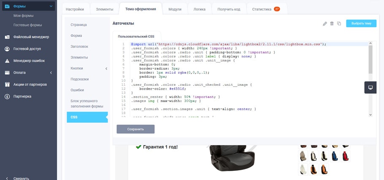This screenshot has height=180, width=384.
Task: Open Партнерка menu item
Action: pos(22,96)
